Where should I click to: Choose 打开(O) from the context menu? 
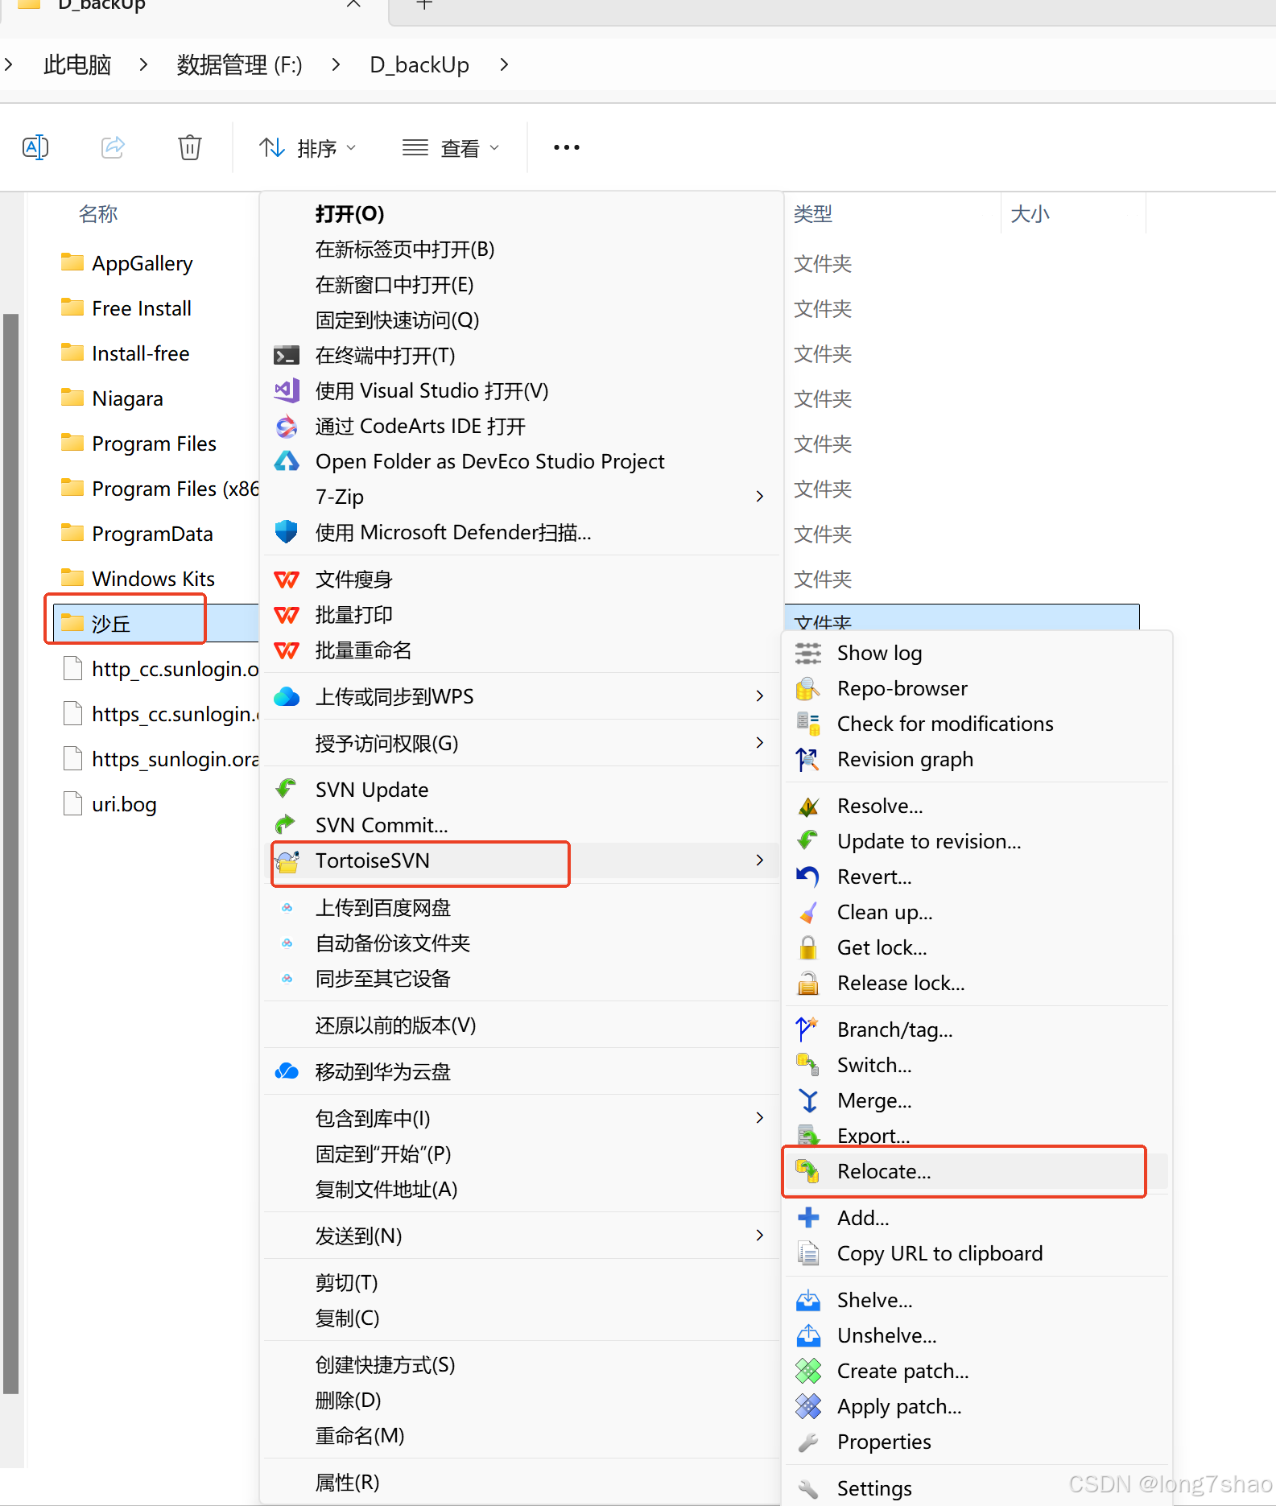click(x=522, y=214)
